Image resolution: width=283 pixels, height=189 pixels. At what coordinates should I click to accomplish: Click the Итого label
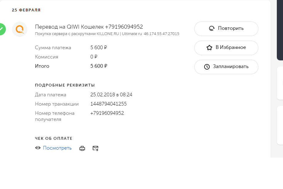tap(42, 66)
